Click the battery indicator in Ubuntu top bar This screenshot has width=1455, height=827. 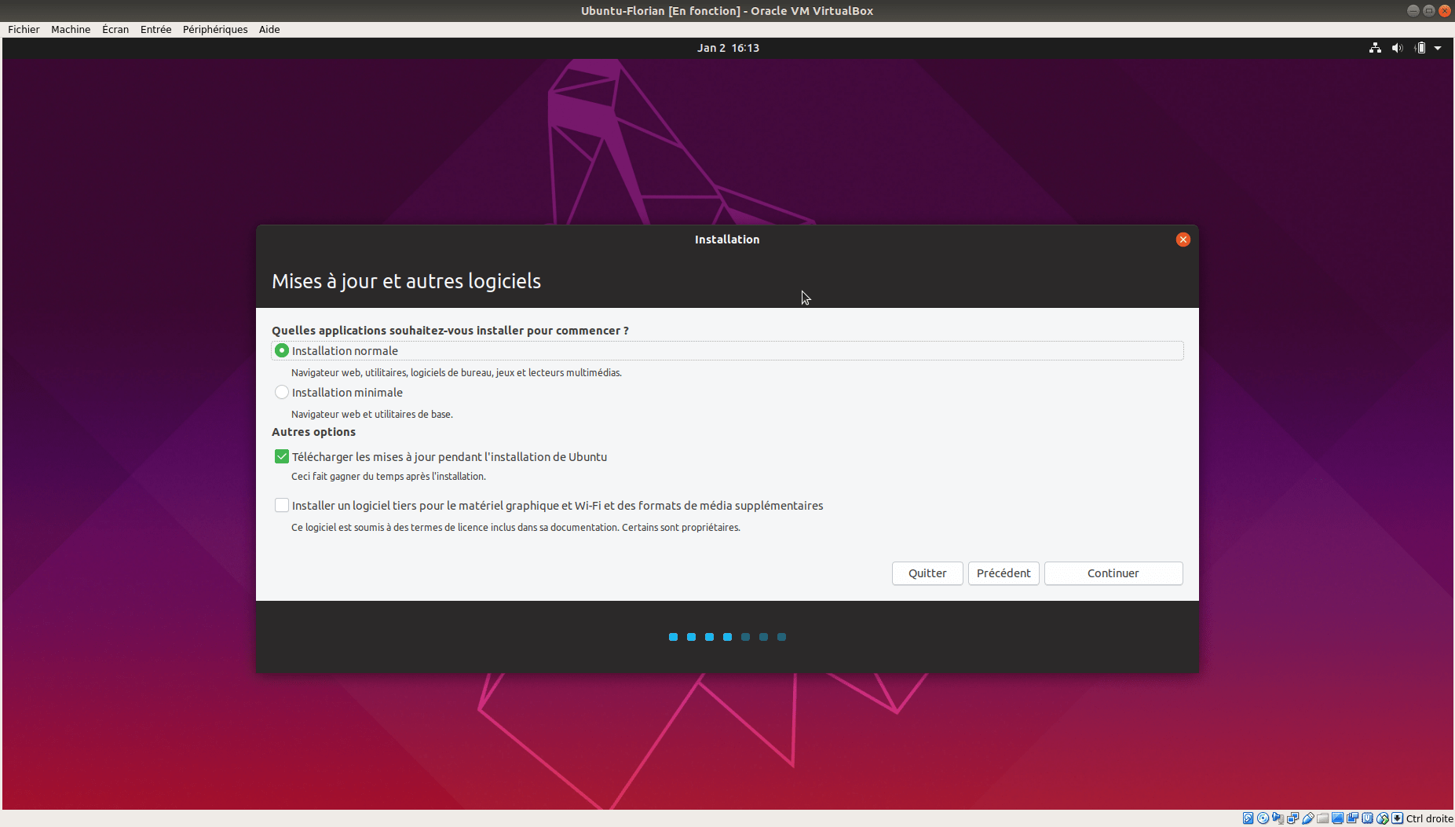click(x=1420, y=48)
